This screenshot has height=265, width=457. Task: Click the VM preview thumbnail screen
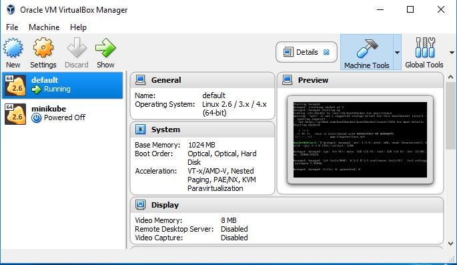pos(360,140)
